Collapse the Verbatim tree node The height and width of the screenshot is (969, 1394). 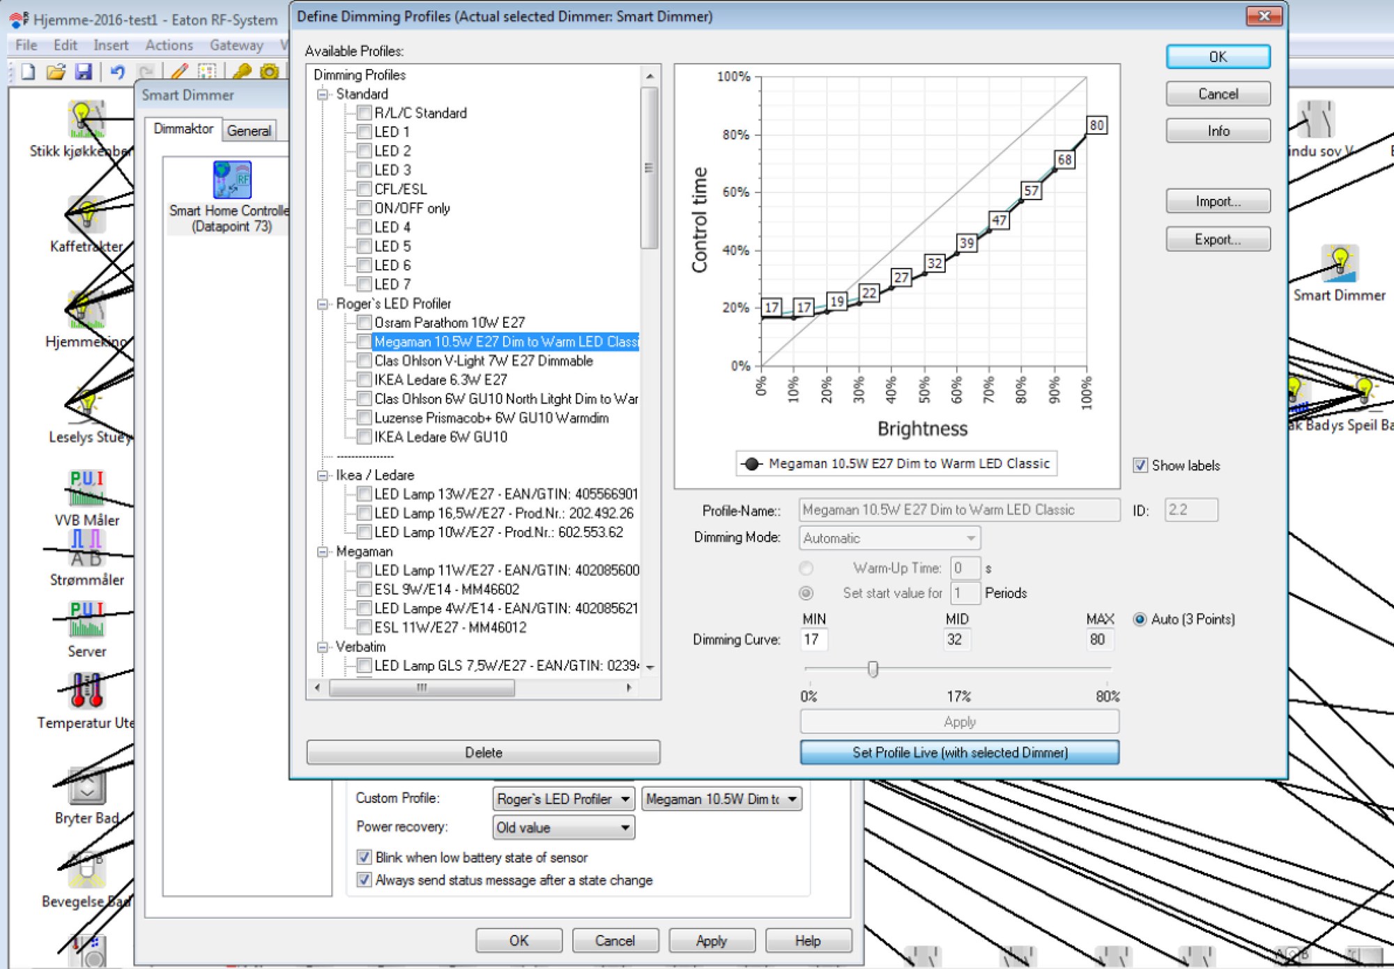coord(322,647)
